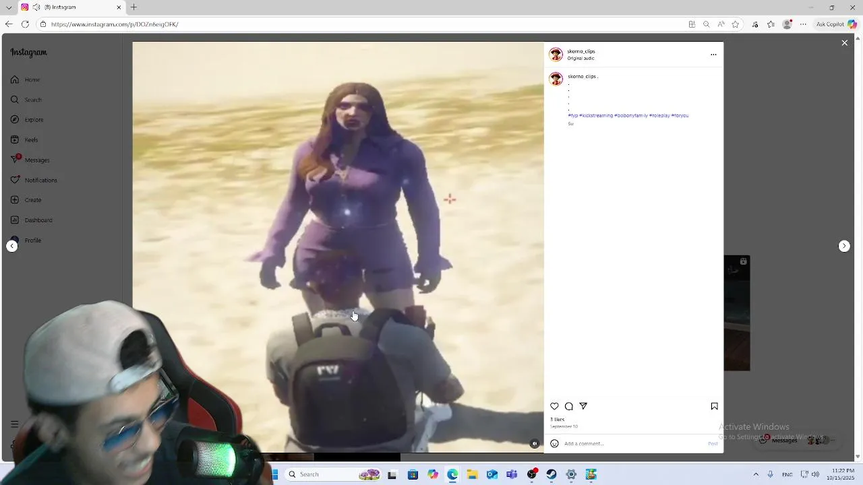
Task: Close the Instagram browser tab
Action: [119, 7]
